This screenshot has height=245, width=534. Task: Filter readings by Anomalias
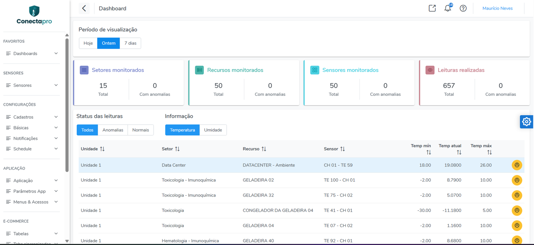pos(113,130)
